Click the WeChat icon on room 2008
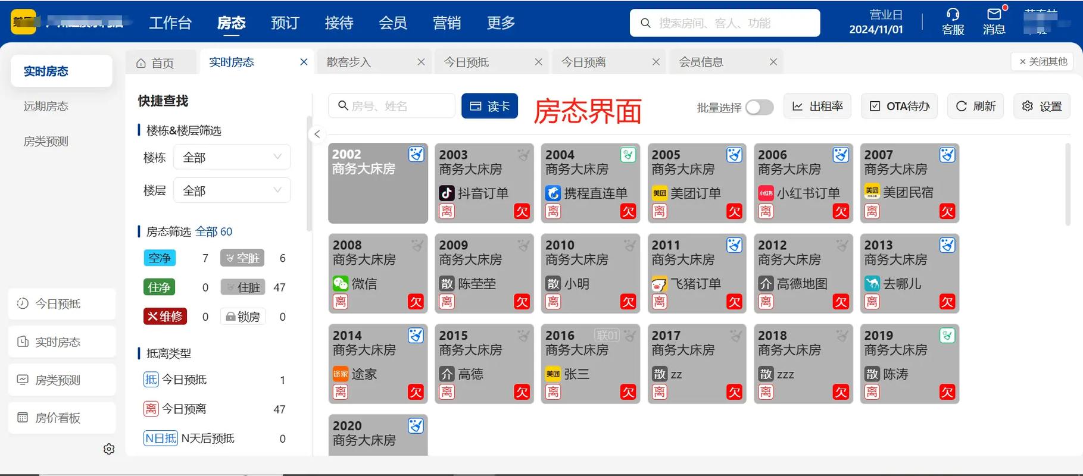 click(341, 283)
